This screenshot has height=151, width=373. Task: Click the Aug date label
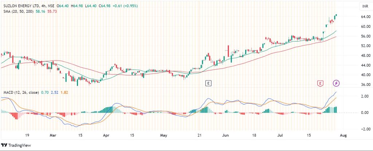[343, 135]
